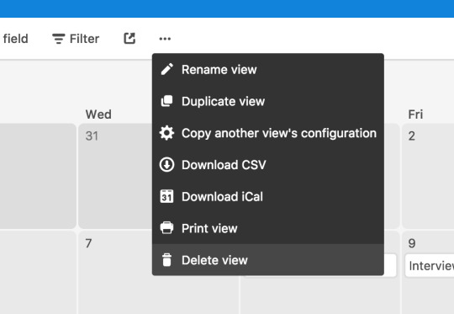454x314 pixels.
Task: Choose the Rename view text entry
Action: click(219, 70)
